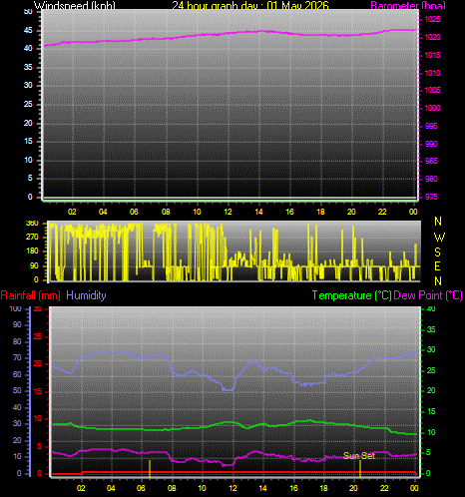465x497 pixels.
Task: Select the 1025 barometer axis value
Action: pos(432,19)
